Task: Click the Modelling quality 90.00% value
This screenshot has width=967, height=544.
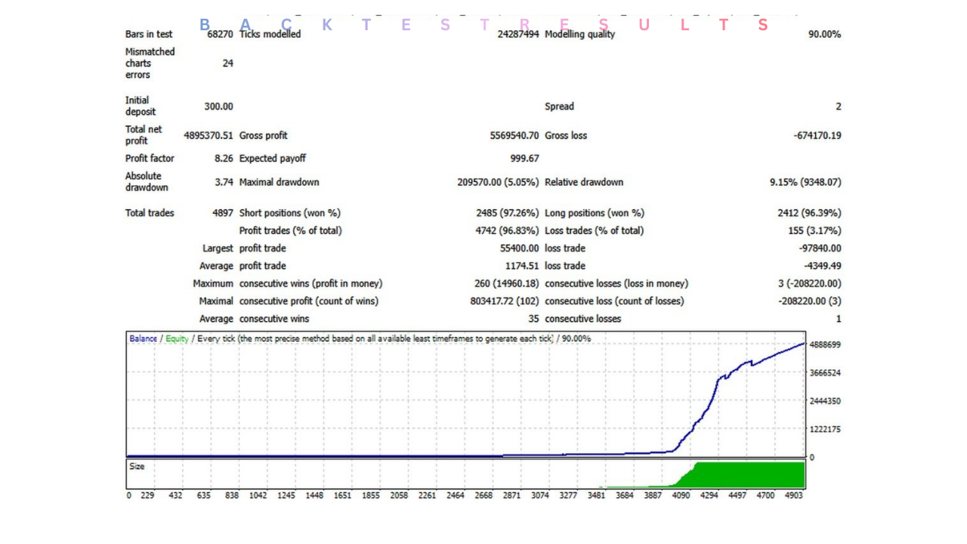Action: (824, 35)
